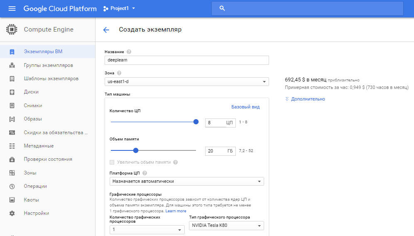
Task: Open the Зона dropdown showing us-east1-d
Action: tap(186, 82)
